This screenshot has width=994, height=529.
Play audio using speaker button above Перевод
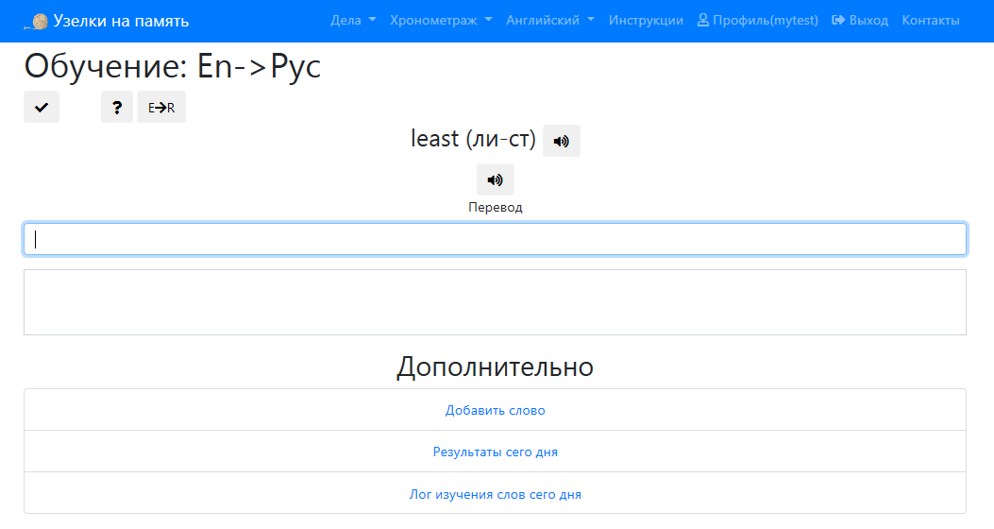tap(496, 179)
